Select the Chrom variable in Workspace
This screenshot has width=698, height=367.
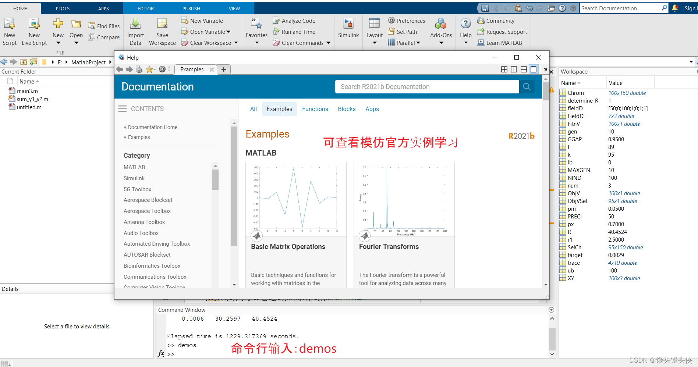(575, 93)
